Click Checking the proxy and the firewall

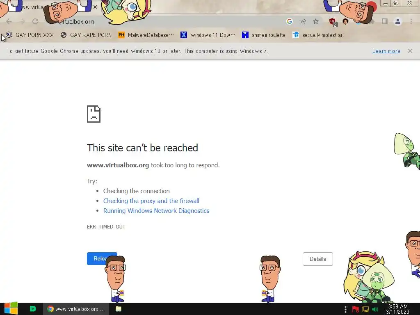pos(151,201)
